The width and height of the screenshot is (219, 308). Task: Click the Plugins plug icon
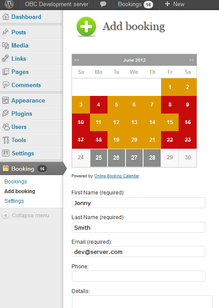click(5, 114)
